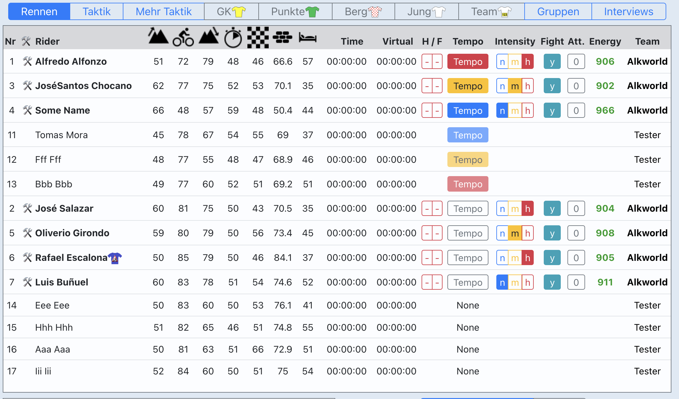Open the Team classification tab
Screen dimensions: 679x399
tap(491, 12)
